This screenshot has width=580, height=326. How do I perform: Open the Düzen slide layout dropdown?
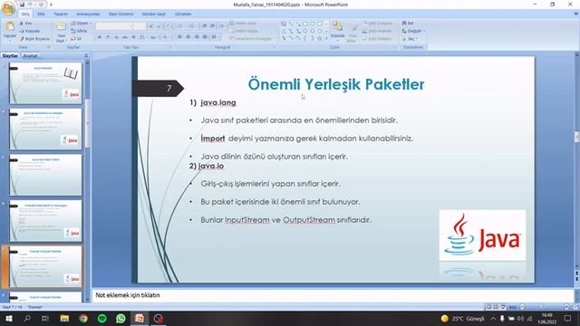(x=80, y=24)
